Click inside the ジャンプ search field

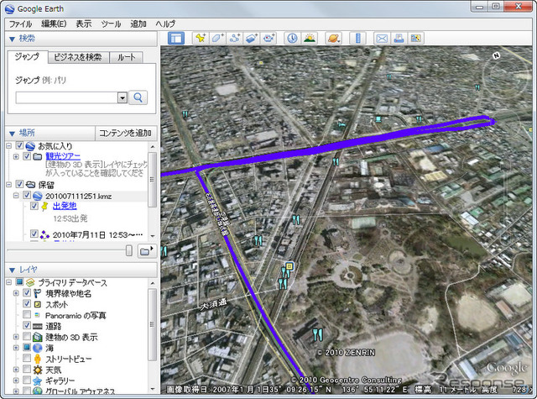tap(67, 97)
